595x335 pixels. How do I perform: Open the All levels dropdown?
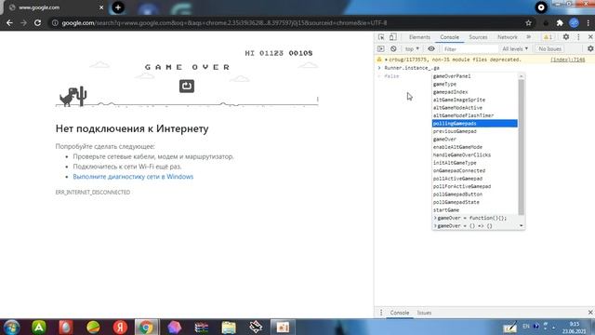[515, 48]
